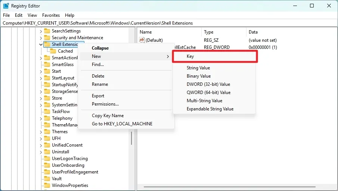338x191 pixels.
Task: Click the Start folder icon
Action: (x=47, y=71)
